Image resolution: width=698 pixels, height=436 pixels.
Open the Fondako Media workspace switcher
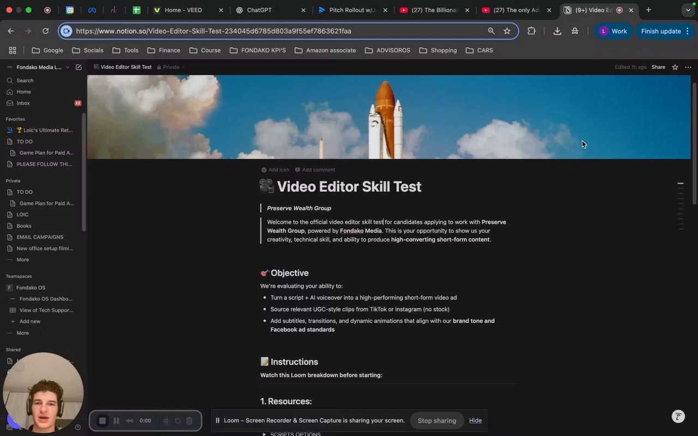coord(38,67)
